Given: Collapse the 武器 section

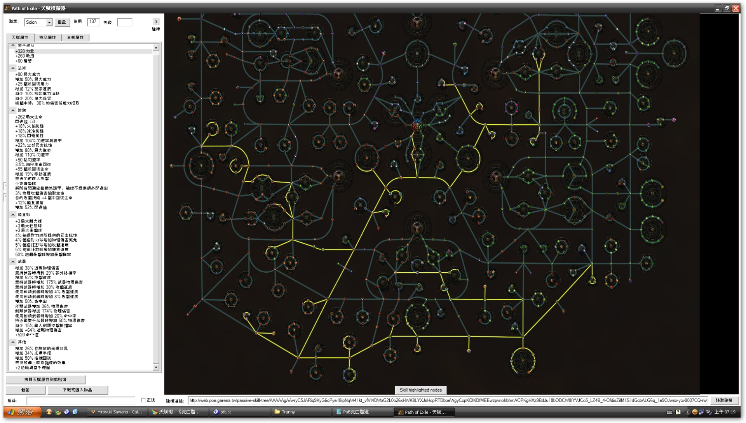Looking at the screenshot, I should [13, 262].
